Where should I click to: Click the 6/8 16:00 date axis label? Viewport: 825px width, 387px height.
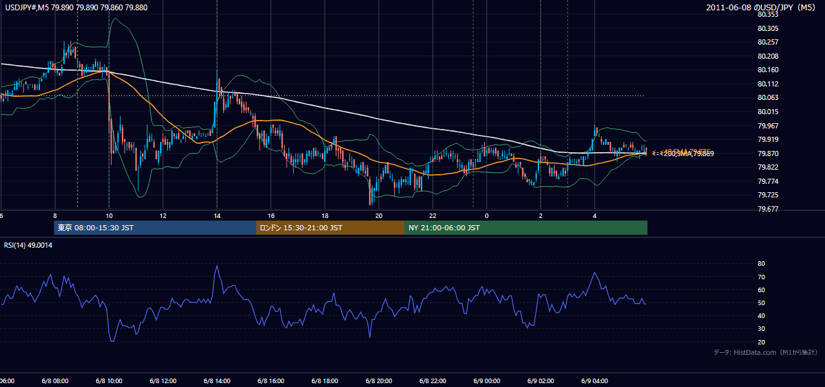270,381
